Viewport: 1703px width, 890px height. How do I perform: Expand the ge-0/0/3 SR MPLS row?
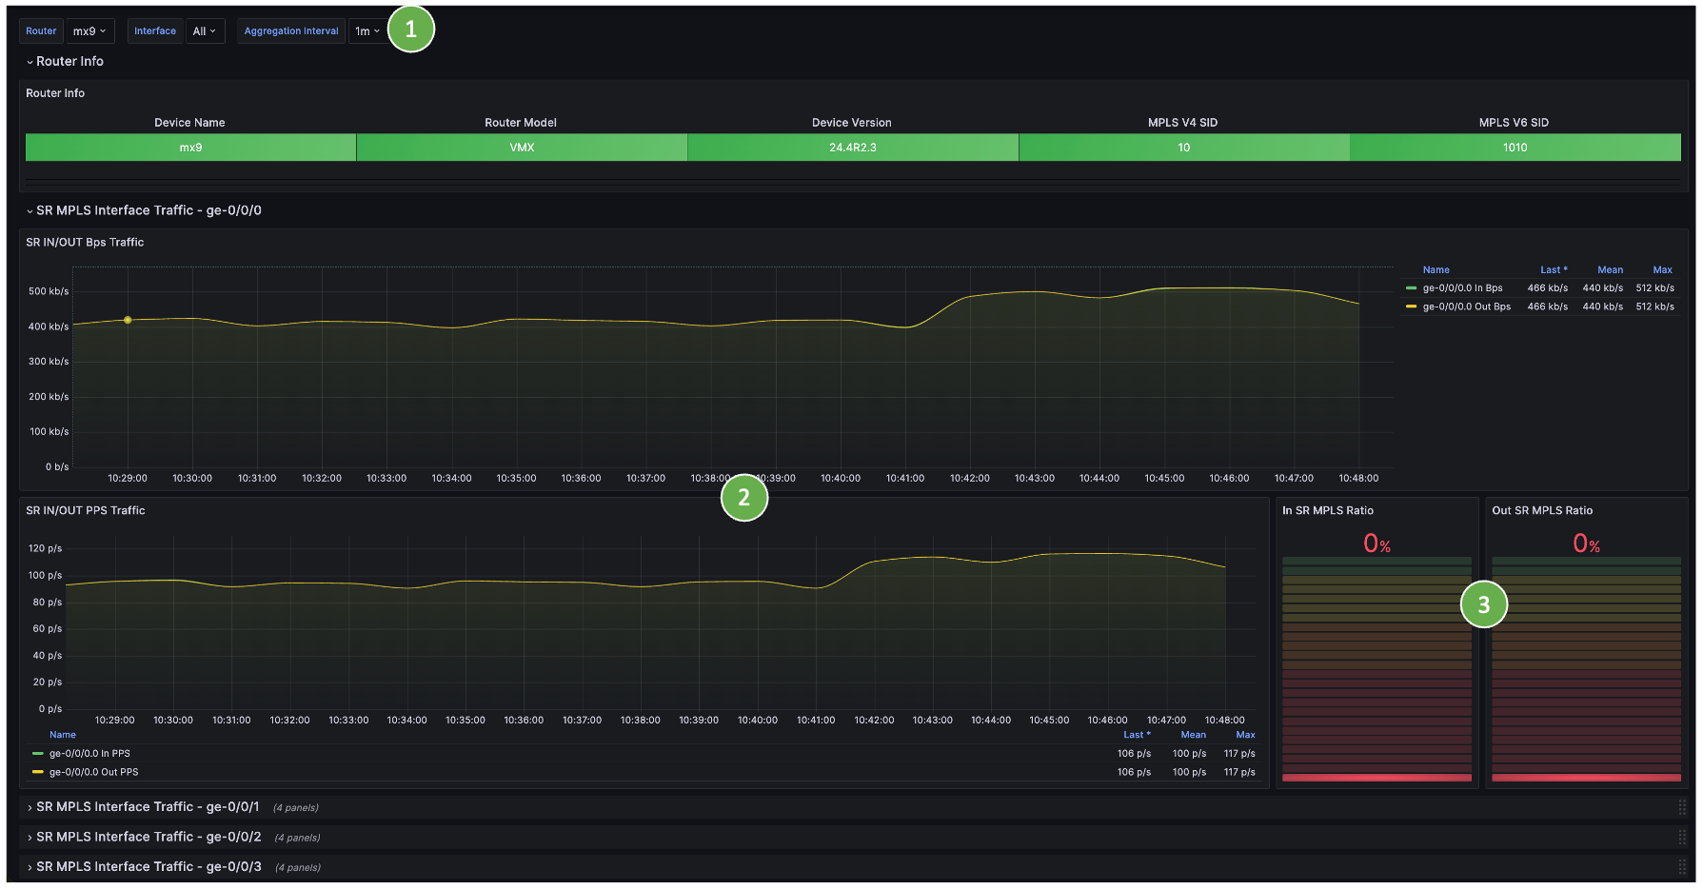148,867
